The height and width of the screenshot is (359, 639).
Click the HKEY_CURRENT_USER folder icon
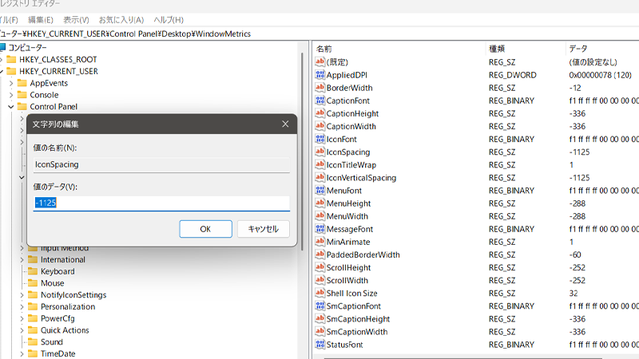pos(11,71)
